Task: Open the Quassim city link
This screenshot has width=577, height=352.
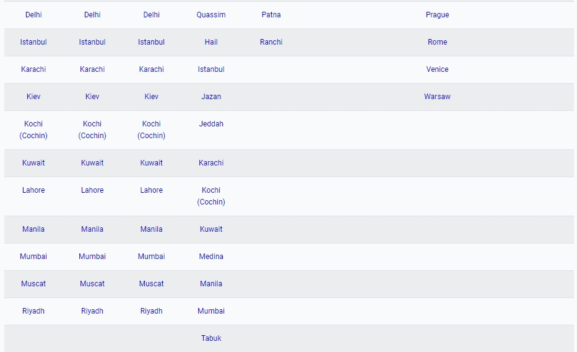Action: pyautogui.click(x=211, y=15)
